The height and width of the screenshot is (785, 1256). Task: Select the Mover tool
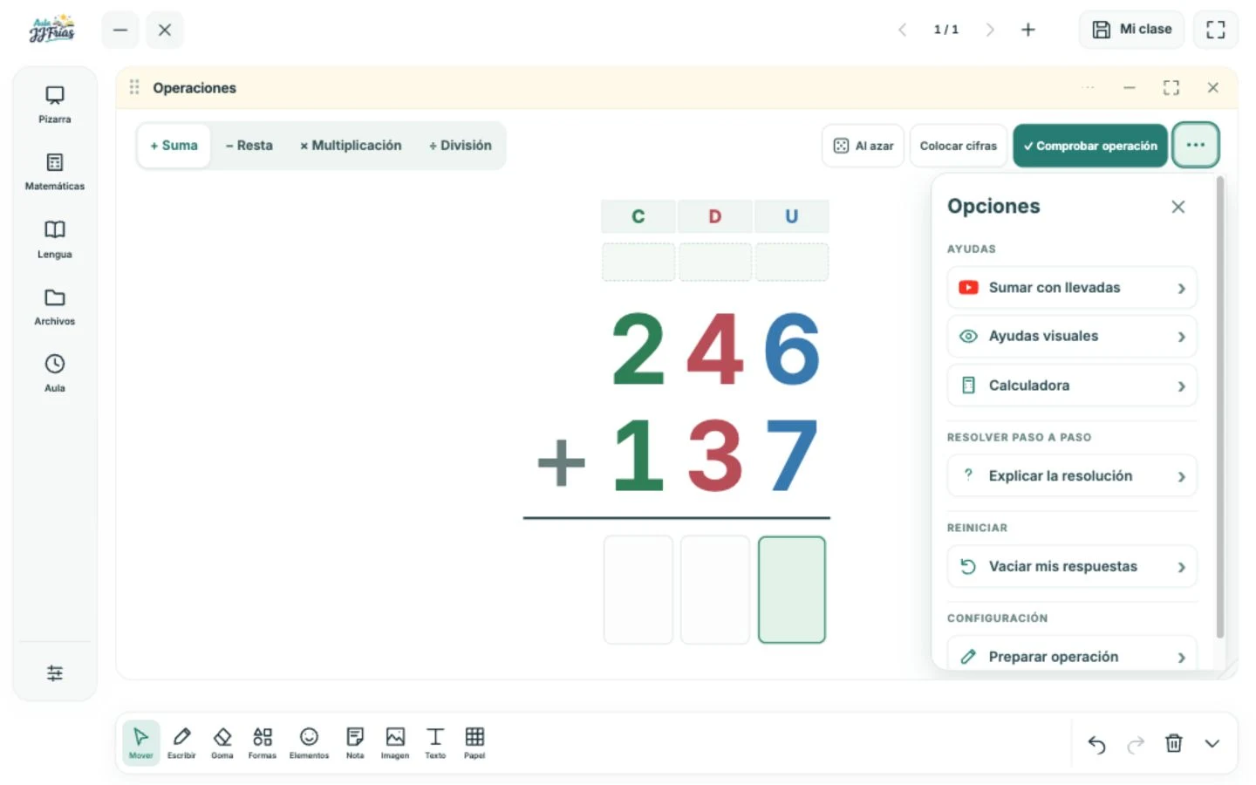click(x=140, y=742)
